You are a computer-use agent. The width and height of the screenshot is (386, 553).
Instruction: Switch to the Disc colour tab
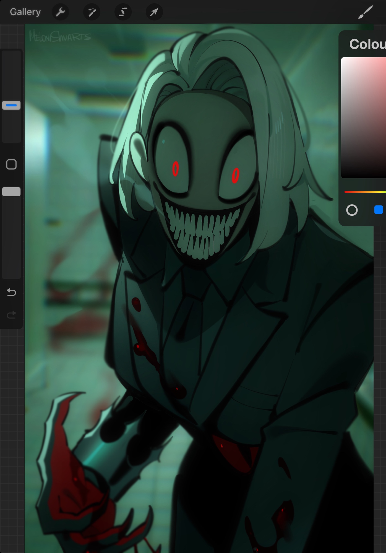pos(352,210)
